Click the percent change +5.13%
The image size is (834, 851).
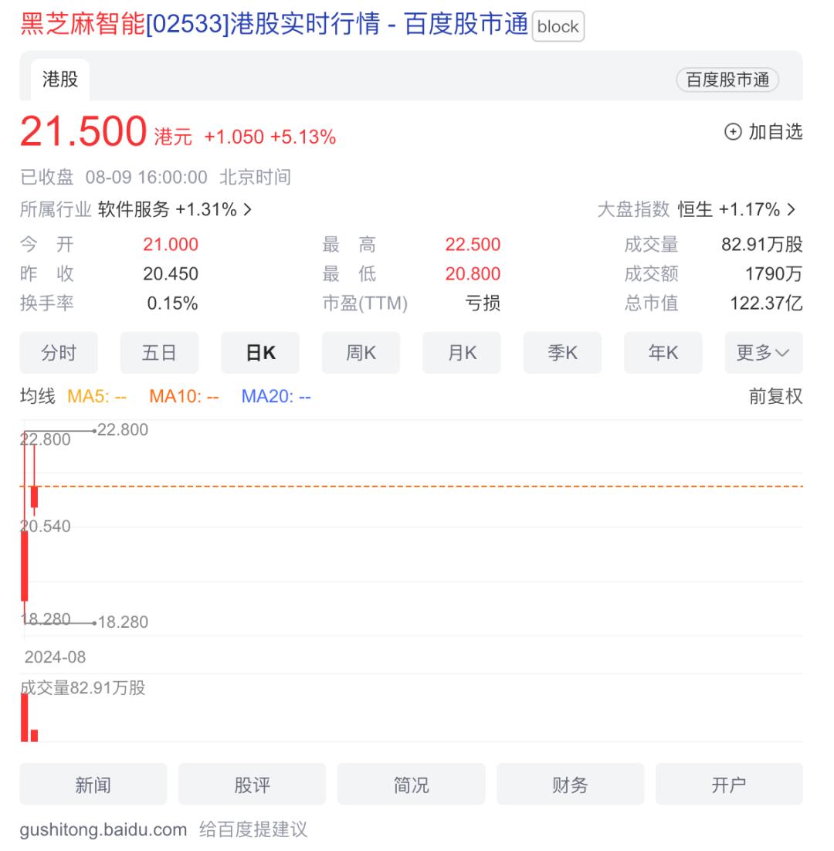click(x=303, y=137)
